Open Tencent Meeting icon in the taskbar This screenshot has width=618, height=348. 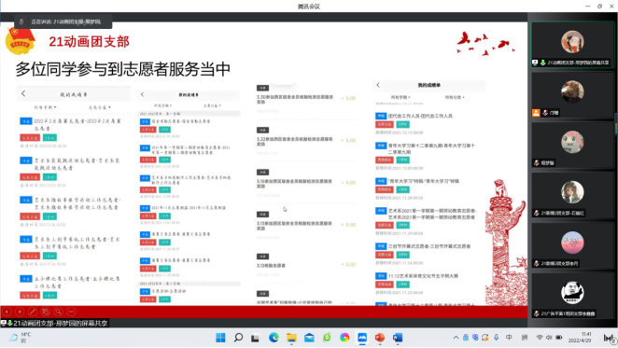pos(362,338)
